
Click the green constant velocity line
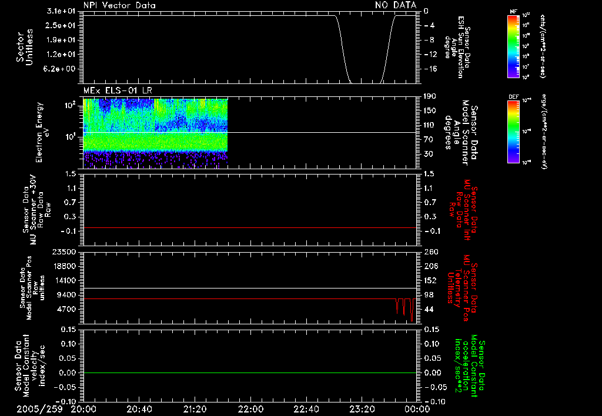coord(249,373)
